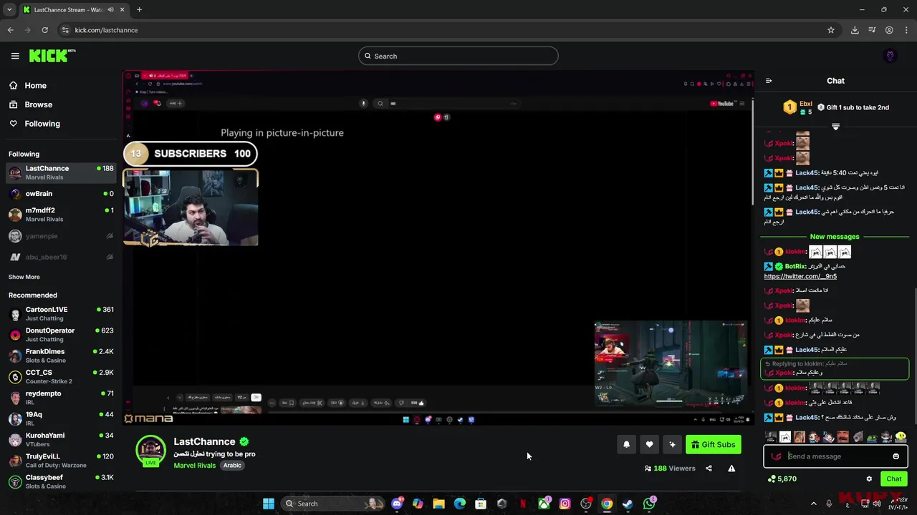Mute the LastChannce tab audio icon
The width and height of the screenshot is (917, 515).
click(x=110, y=10)
